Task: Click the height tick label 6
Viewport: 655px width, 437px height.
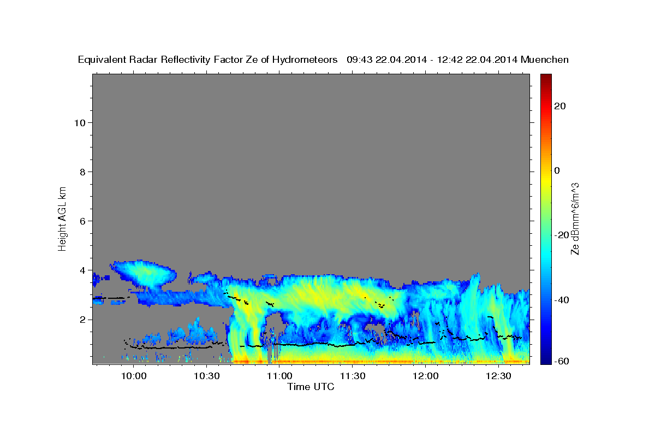Action: [x=83, y=221]
